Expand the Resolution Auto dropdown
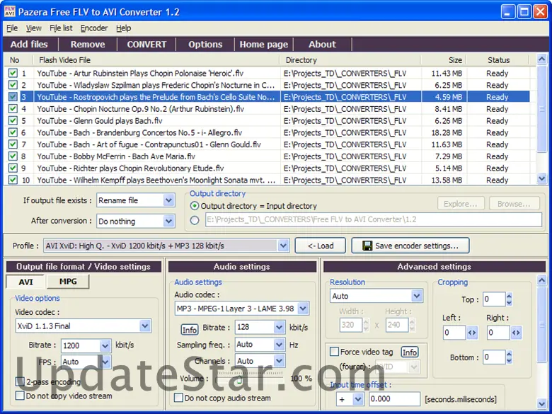The image size is (552, 414). pos(416,296)
